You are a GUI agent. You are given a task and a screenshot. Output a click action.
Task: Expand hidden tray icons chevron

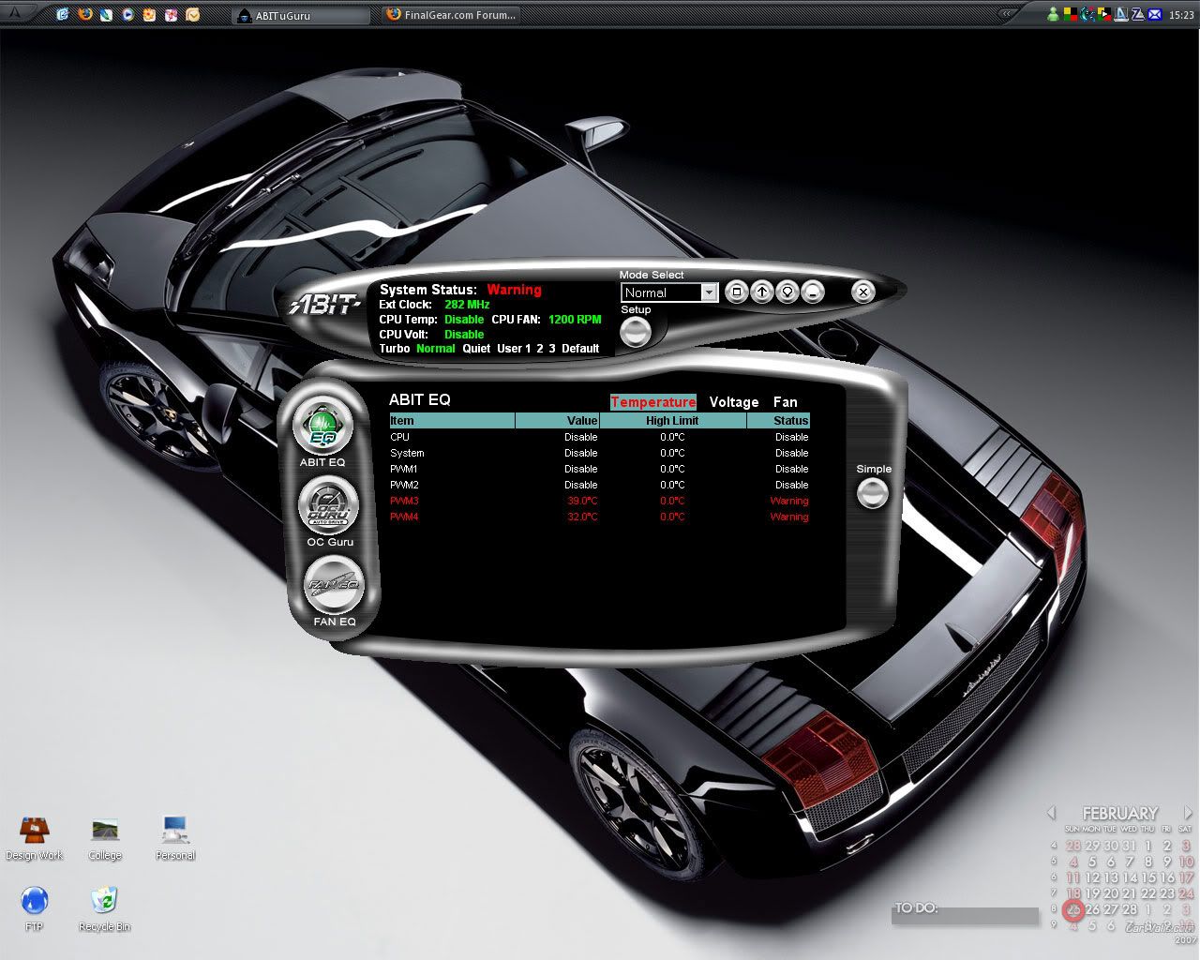pos(1007,13)
